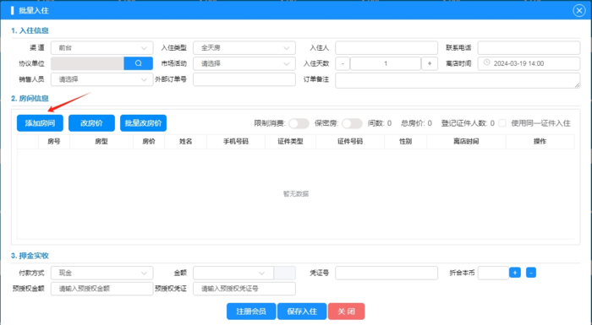
Task: Click the 房价 column header
Action: (x=149, y=141)
